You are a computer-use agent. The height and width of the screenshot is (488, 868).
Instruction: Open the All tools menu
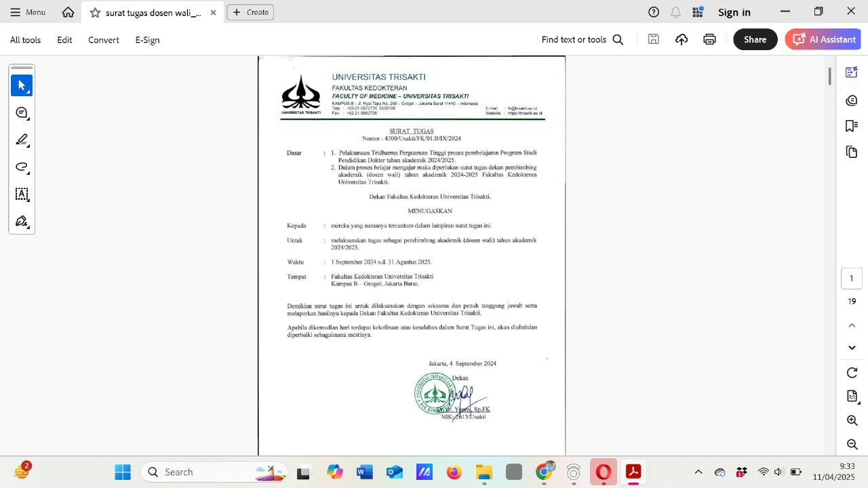pos(25,40)
